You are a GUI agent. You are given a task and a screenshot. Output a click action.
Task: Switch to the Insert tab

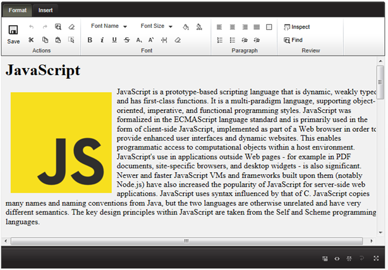[45, 10]
